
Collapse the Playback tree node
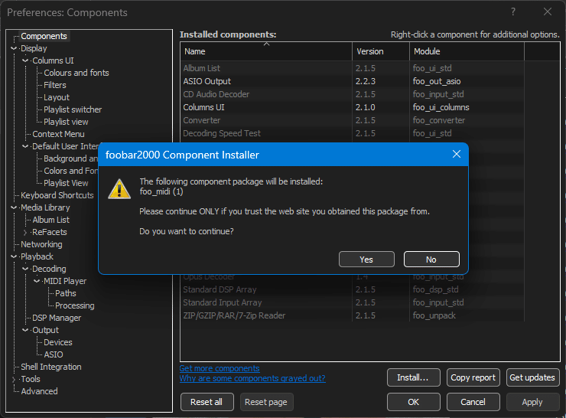coord(14,256)
